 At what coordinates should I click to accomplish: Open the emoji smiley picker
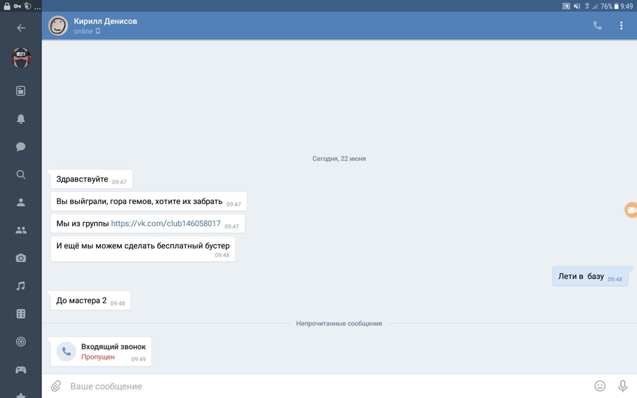coord(600,386)
